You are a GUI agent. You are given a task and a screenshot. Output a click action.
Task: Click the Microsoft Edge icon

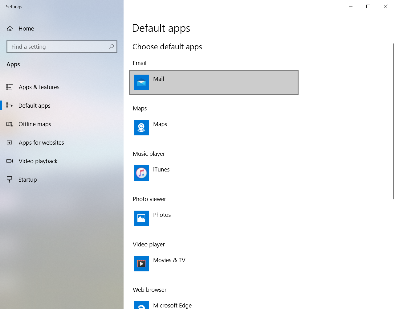(141, 305)
